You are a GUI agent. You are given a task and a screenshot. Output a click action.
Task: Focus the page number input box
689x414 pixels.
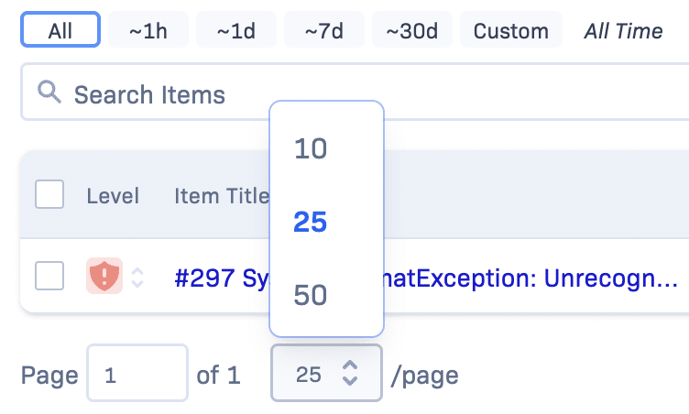click(x=137, y=374)
